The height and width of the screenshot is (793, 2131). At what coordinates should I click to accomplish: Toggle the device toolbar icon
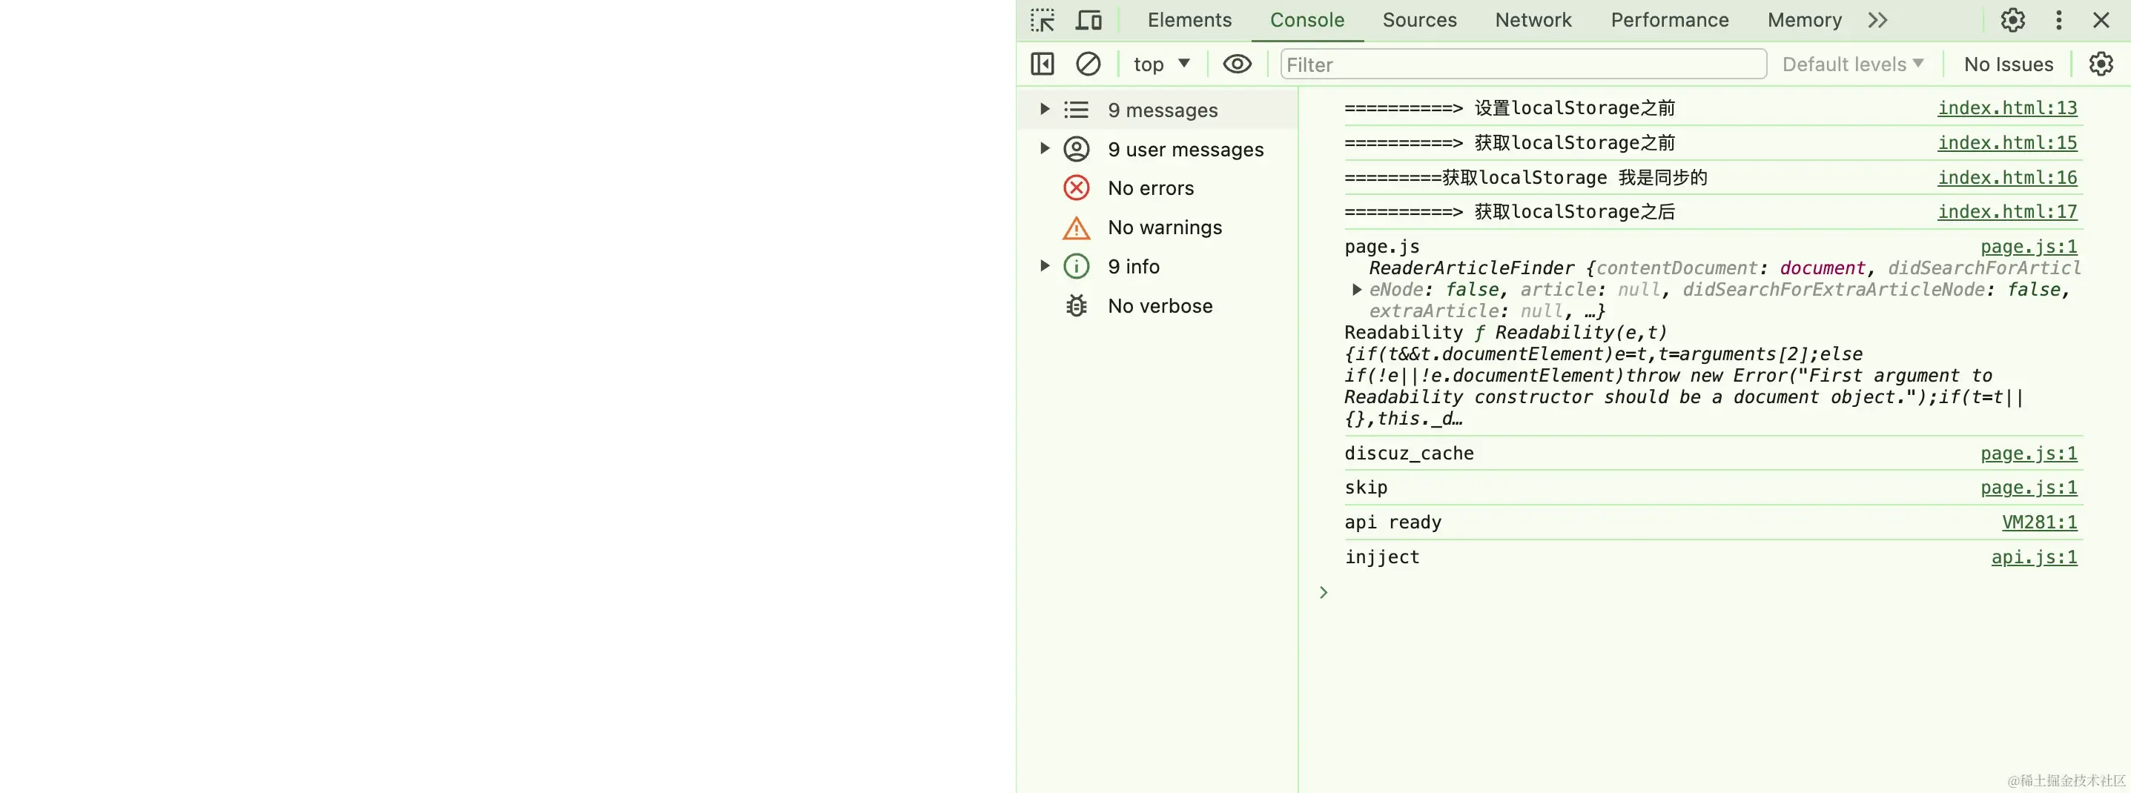[1088, 20]
